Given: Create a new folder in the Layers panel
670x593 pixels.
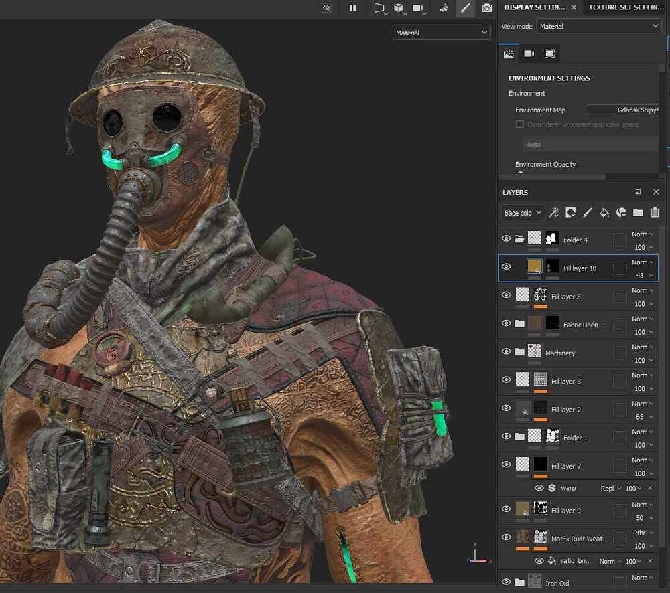Looking at the screenshot, I should click(638, 213).
